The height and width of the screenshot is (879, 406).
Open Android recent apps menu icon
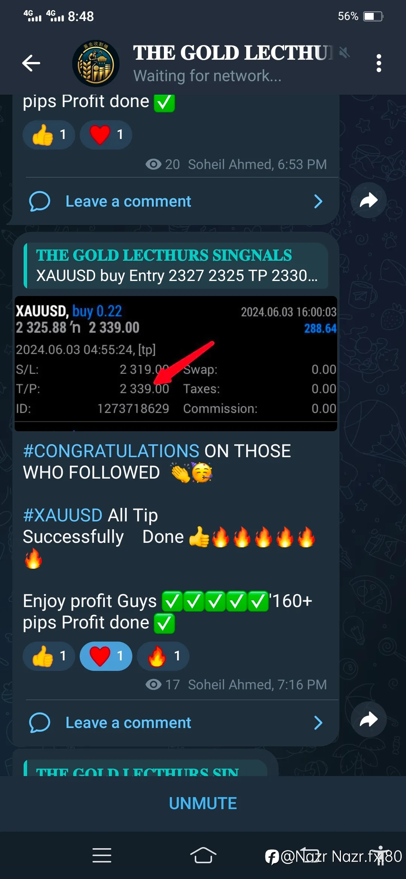(102, 855)
